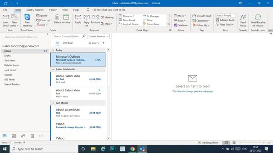Switch to the View tab

pyautogui.click(x=65, y=10)
